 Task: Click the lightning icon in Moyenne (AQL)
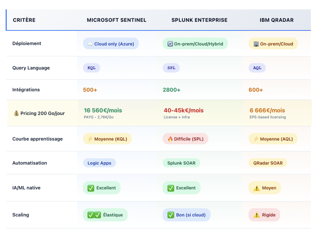(256, 139)
